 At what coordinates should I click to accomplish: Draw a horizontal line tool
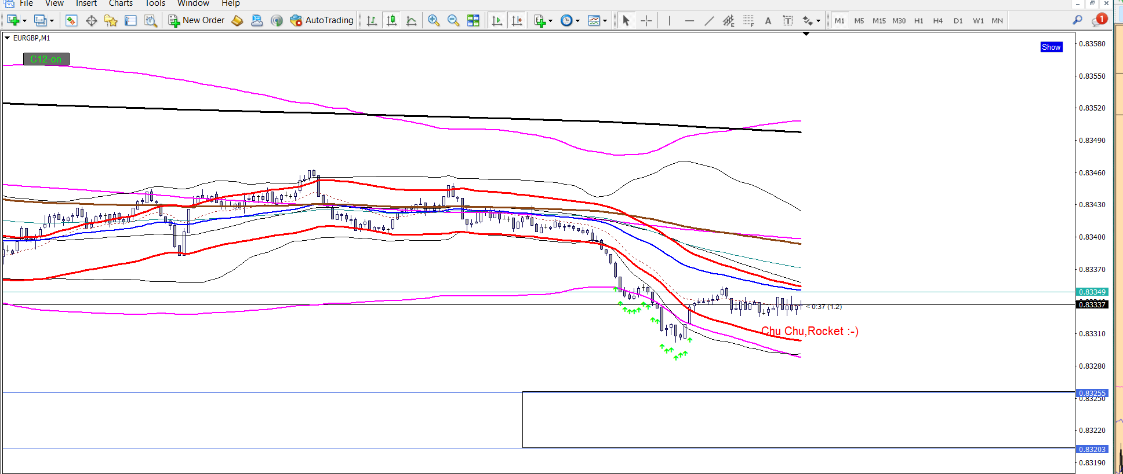click(689, 21)
